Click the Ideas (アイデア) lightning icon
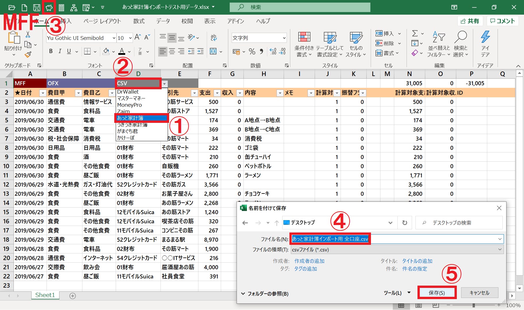Image resolution: width=524 pixels, height=310 pixels. pos(485,37)
